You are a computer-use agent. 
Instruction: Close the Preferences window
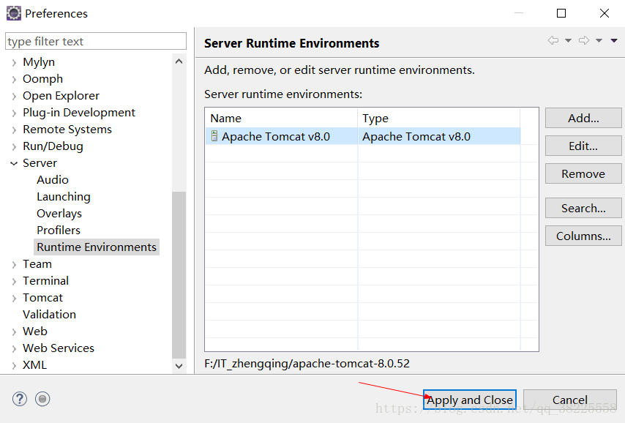pyautogui.click(x=605, y=13)
